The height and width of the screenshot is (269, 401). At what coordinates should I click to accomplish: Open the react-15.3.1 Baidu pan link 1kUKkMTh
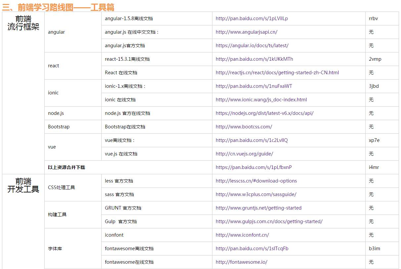tap(254, 59)
